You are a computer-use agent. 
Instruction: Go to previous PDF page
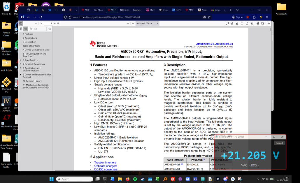(36, 23)
